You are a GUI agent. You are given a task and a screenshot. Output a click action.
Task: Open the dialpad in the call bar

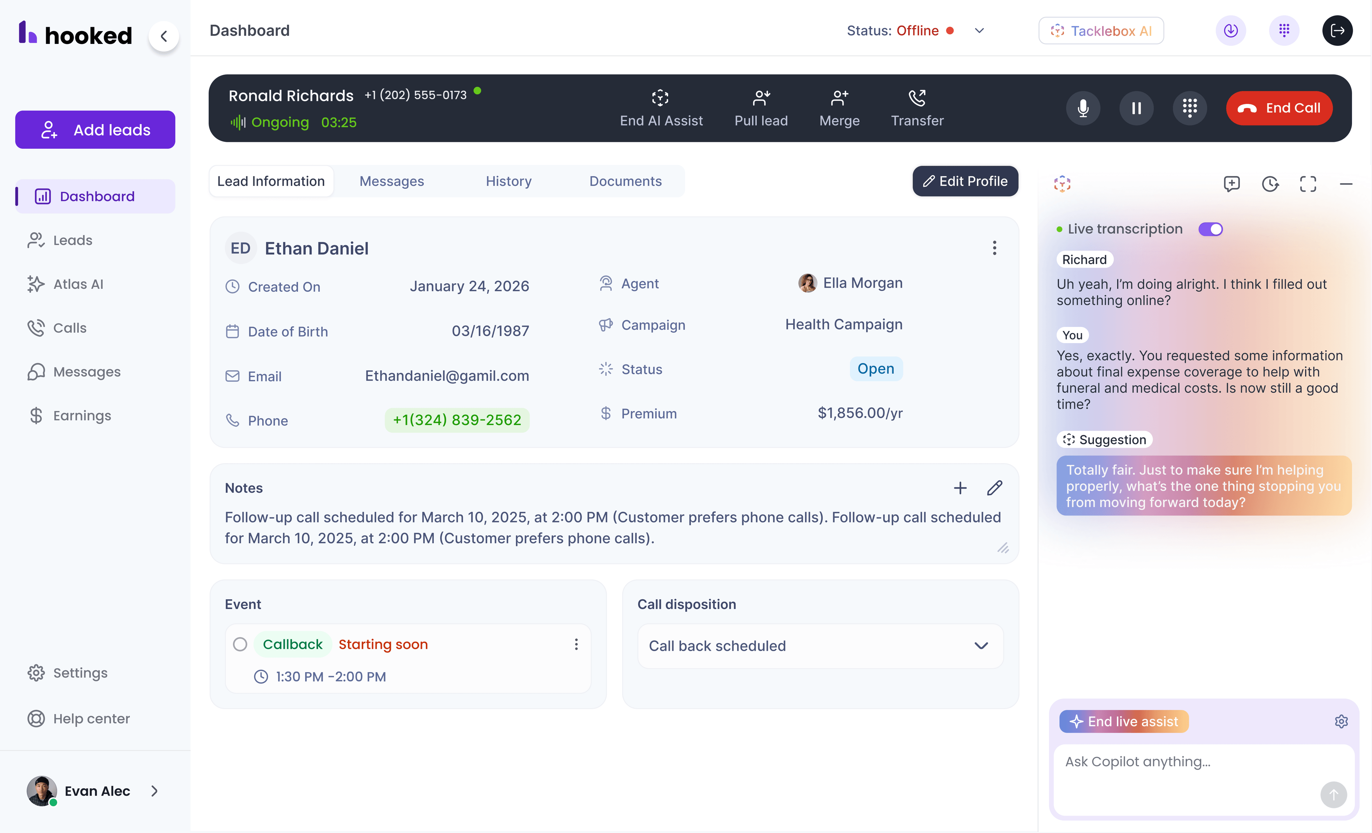(x=1190, y=108)
